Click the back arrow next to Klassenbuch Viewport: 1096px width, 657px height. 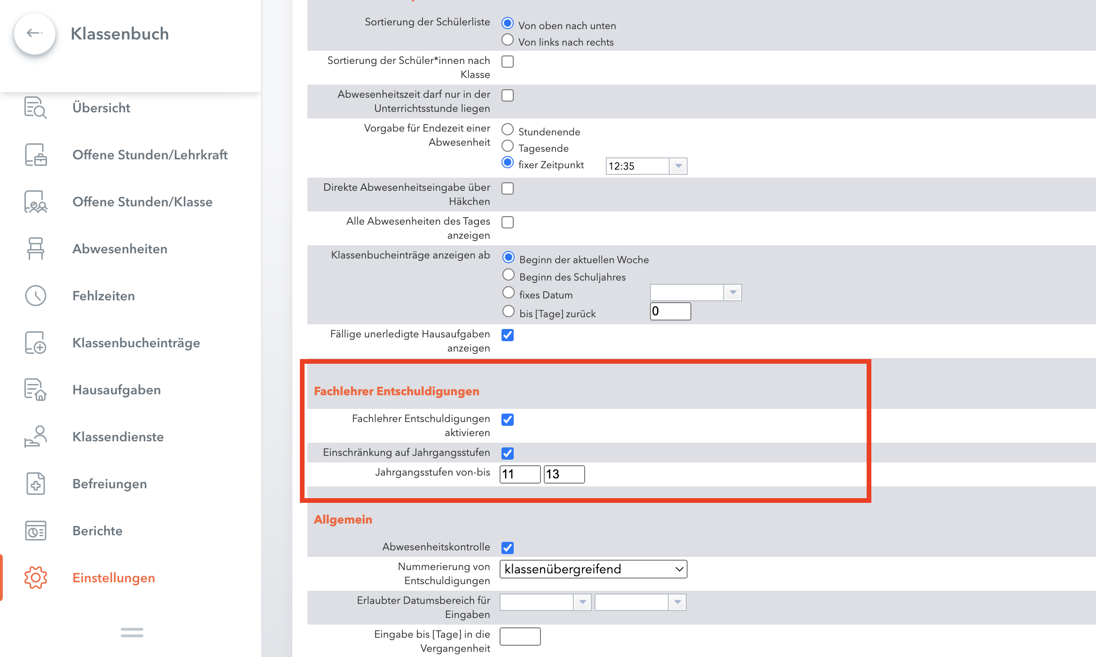point(35,33)
